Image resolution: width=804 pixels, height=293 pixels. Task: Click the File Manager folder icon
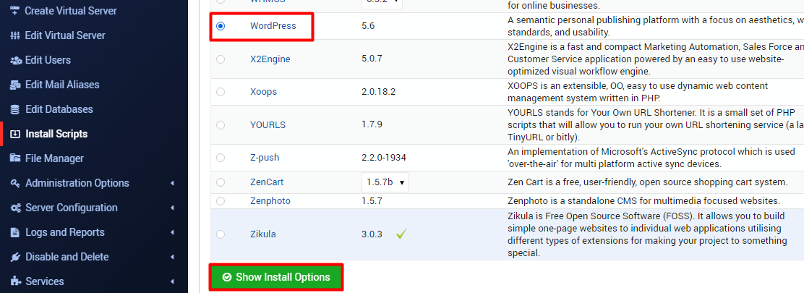tap(15, 158)
